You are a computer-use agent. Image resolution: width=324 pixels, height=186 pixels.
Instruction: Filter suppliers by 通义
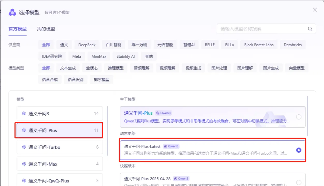(64, 45)
